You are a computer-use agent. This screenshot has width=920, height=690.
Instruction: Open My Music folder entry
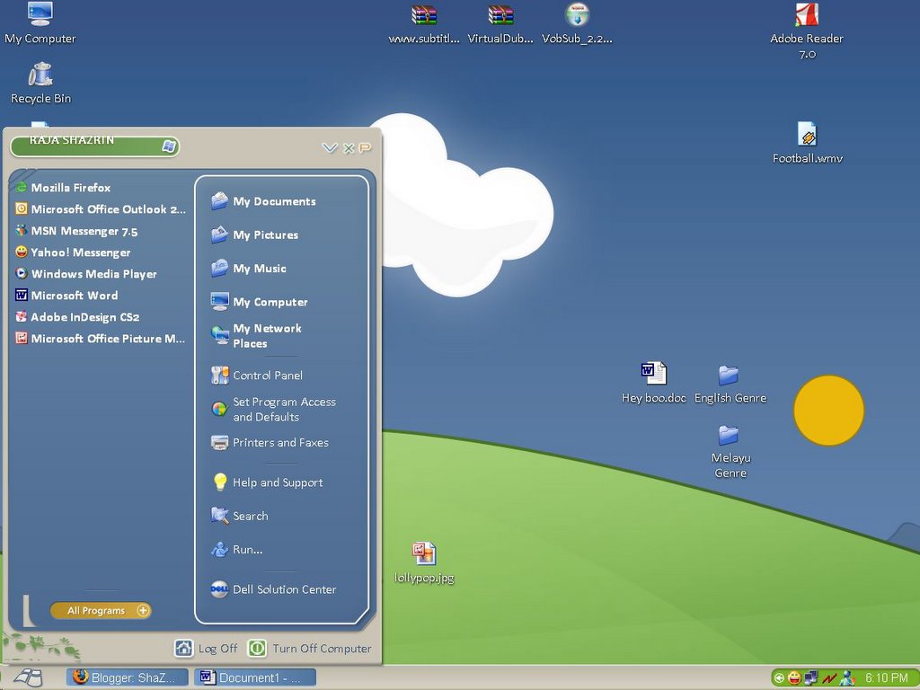249,268
